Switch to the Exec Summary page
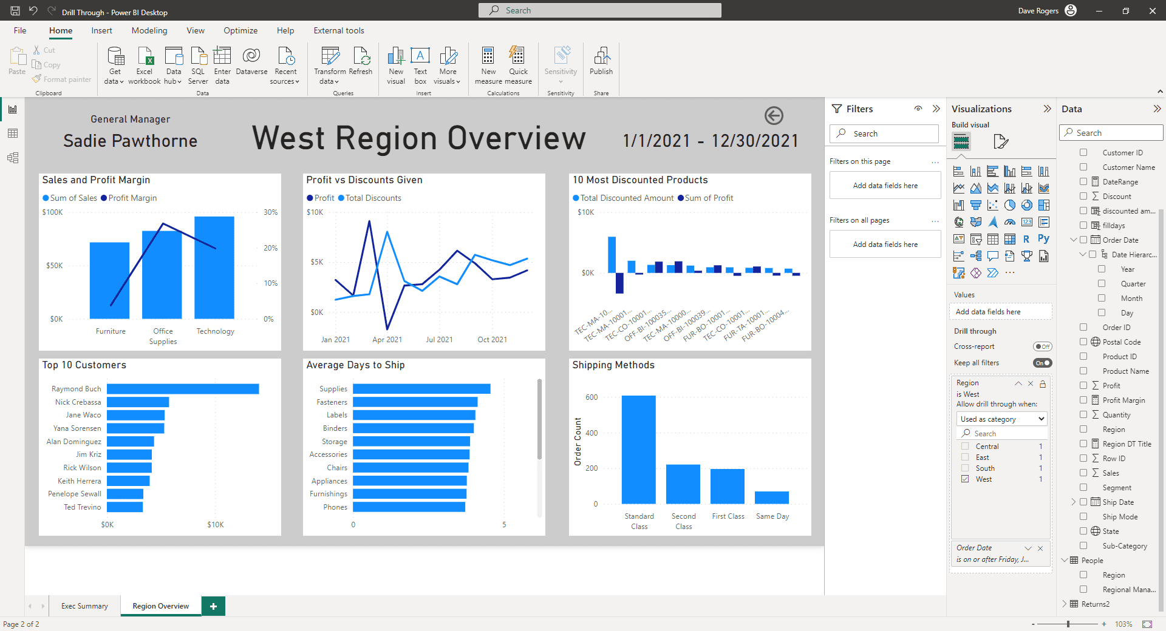The width and height of the screenshot is (1166, 631). pyautogui.click(x=84, y=606)
